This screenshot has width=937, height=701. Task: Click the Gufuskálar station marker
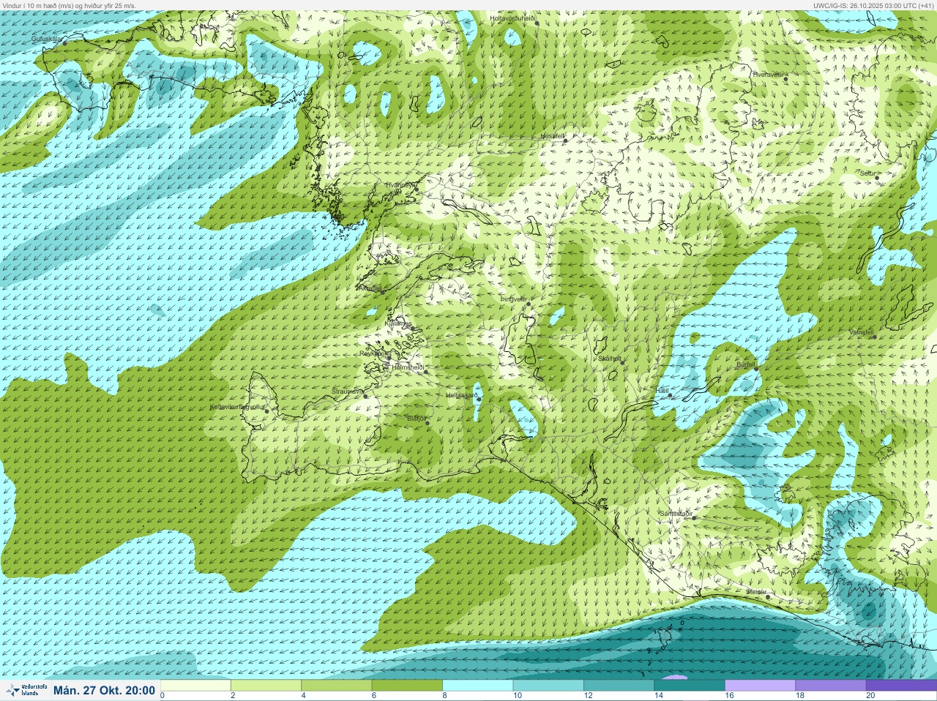pos(64,43)
